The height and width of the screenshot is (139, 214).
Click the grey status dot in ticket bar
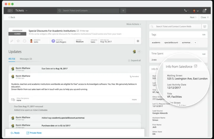tap(138, 41)
